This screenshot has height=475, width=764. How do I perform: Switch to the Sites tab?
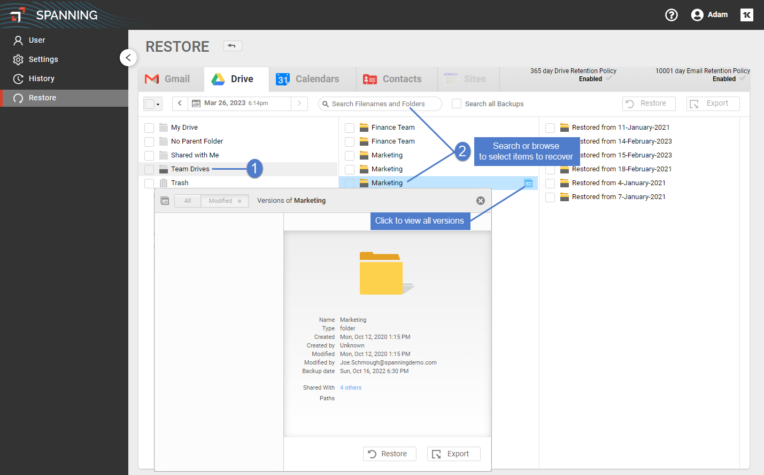(x=468, y=79)
